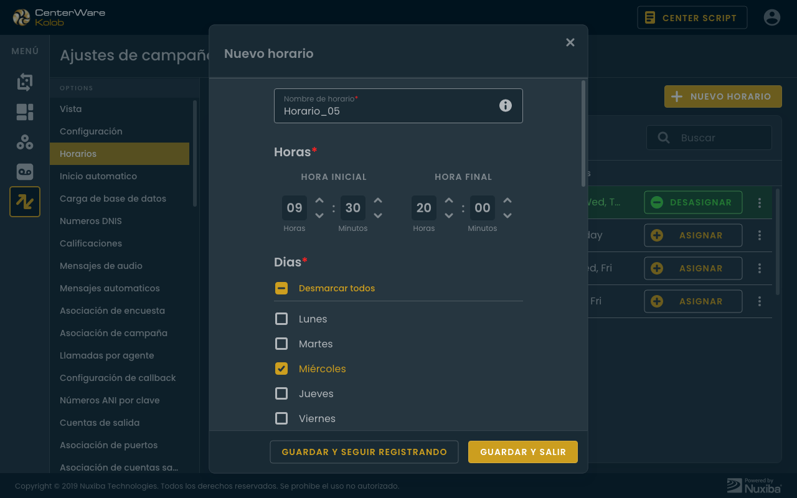The width and height of the screenshot is (797, 498).
Task: Decrease the initial minutes value
Action: coord(378,215)
